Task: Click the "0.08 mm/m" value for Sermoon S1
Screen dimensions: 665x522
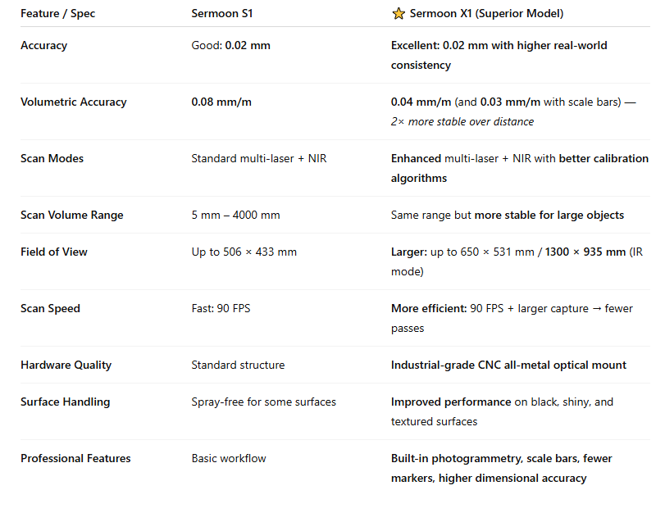Action: point(221,102)
